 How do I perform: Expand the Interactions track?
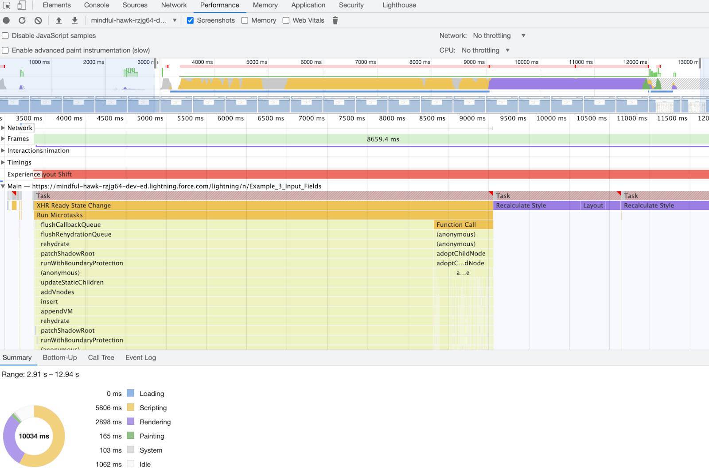[3, 151]
